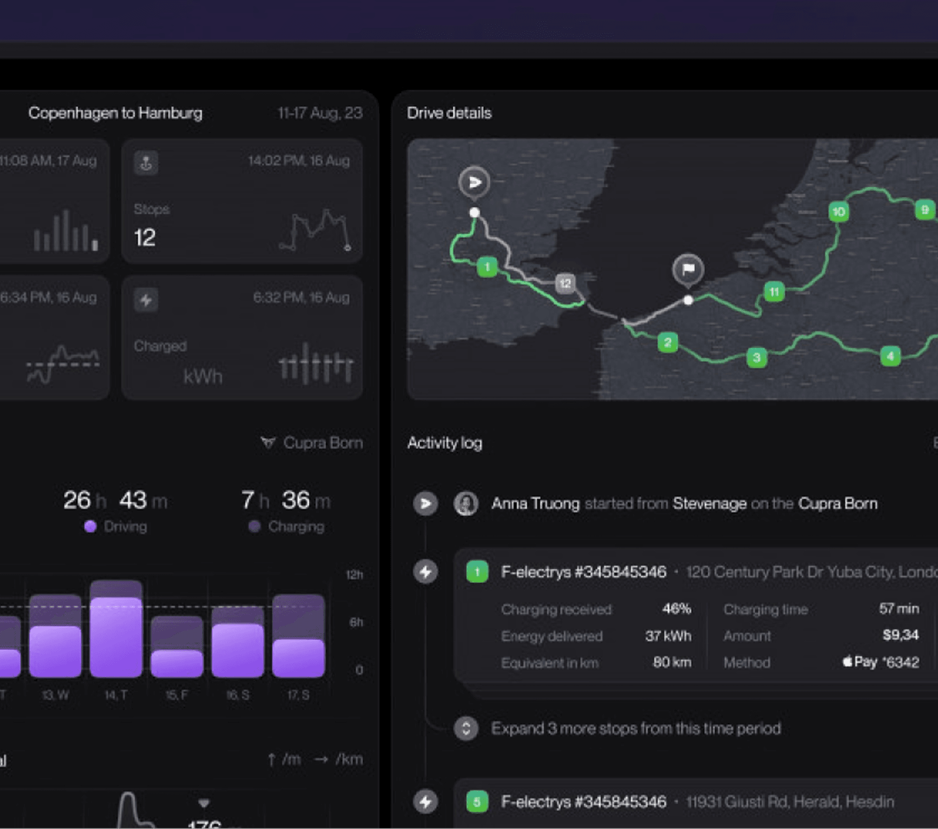Click the anchor icon in Stops card
Image resolution: width=938 pixels, height=829 pixels.
click(x=146, y=163)
